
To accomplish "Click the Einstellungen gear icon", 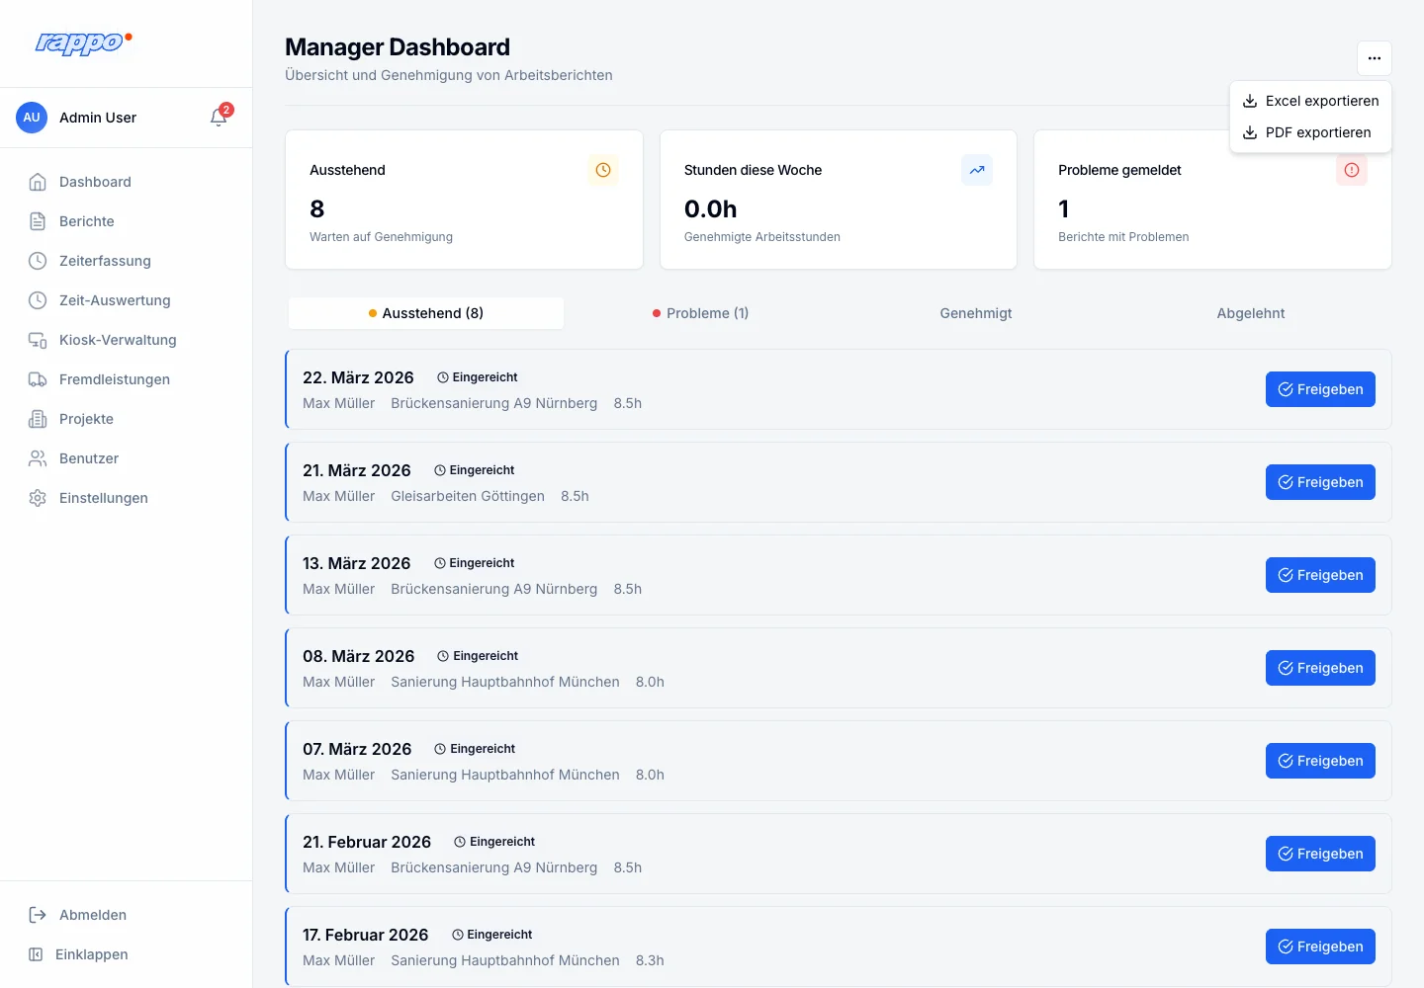I will (x=38, y=498).
